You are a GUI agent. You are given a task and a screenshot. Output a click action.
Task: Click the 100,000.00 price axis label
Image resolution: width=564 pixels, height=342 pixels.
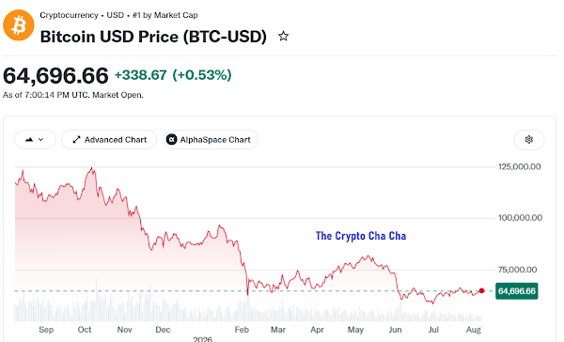tap(520, 218)
